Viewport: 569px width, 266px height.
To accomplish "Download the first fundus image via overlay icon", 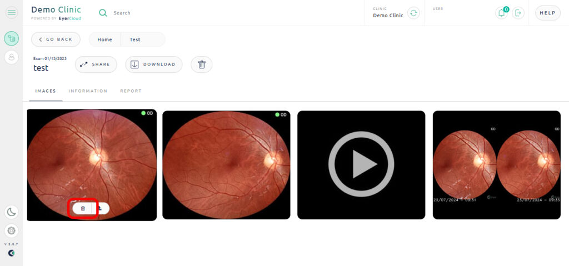I will (x=100, y=208).
